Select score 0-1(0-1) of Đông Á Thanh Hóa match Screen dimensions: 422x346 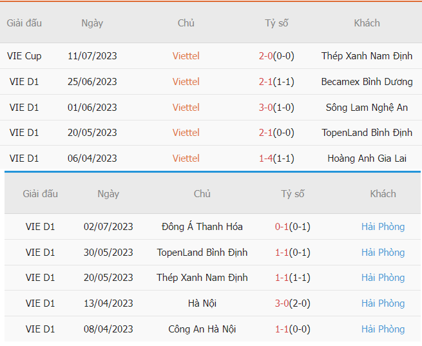(x=293, y=227)
